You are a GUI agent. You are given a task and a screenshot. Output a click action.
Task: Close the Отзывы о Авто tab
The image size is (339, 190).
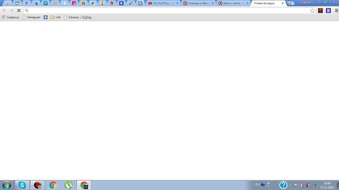pyautogui.click(x=212, y=3)
